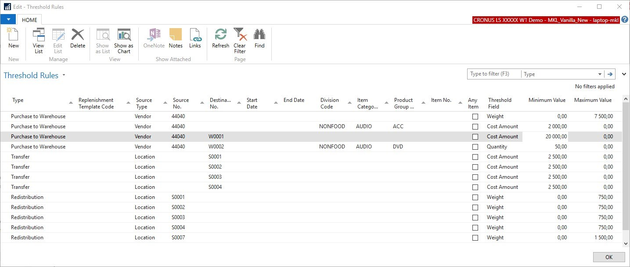Toggle Any Item checkbox for the Quantity row
The height and width of the screenshot is (267, 630).
coord(475,147)
